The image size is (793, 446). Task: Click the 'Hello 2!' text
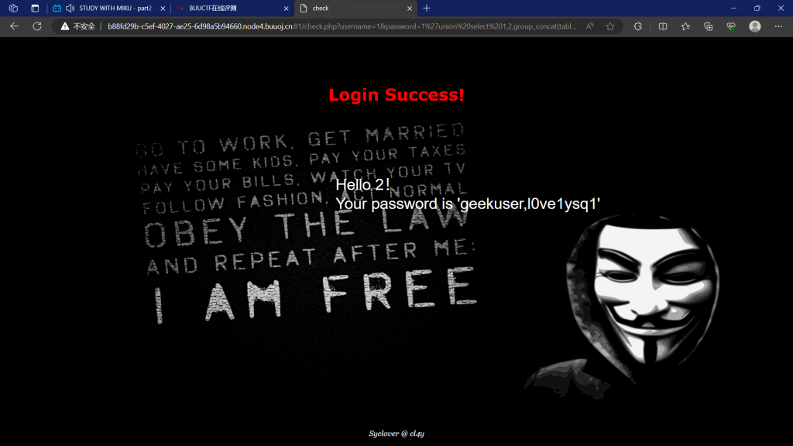tap(362, 184)
